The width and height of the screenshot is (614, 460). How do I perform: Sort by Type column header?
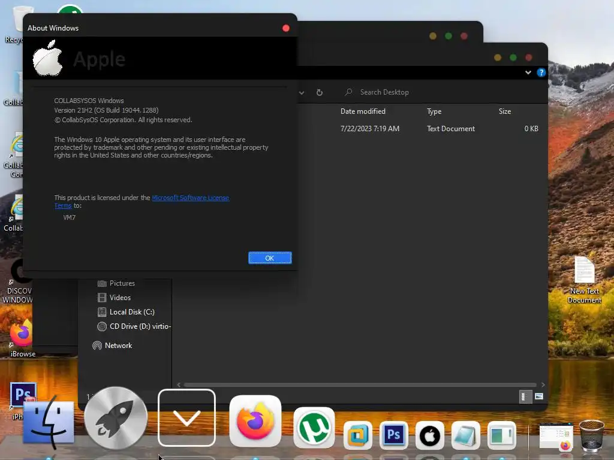tap(434, 111)
